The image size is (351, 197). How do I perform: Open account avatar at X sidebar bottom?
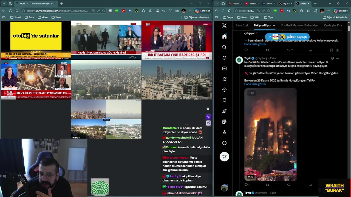(224, 188)
